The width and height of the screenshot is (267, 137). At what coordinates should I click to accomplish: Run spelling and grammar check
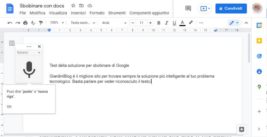click(33, 23)
